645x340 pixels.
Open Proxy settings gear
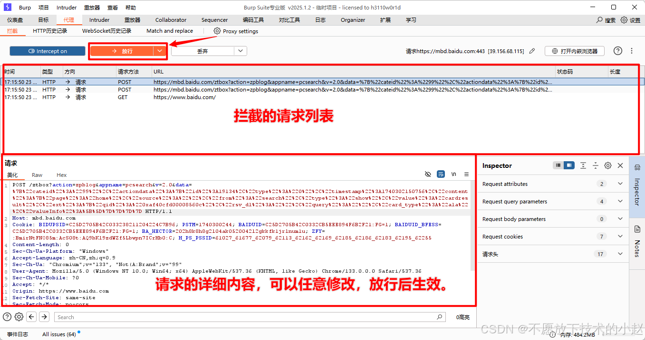(217, 31)
